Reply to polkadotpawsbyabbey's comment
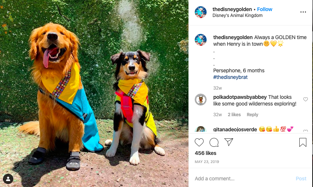 tap(252, 114)
